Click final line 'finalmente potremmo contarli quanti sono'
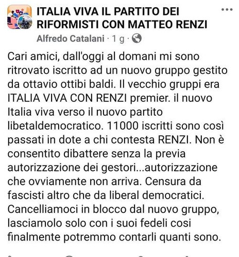 point(114,237)
